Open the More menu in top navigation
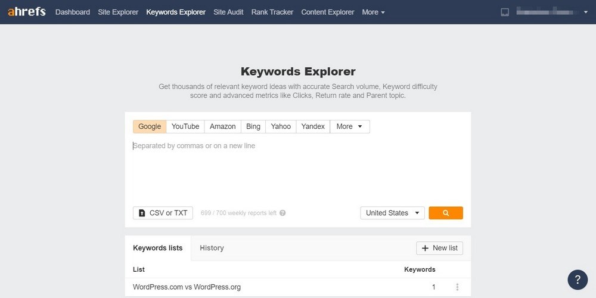The height and width of the screenshot is (298, 596). (x=373, y=12)
